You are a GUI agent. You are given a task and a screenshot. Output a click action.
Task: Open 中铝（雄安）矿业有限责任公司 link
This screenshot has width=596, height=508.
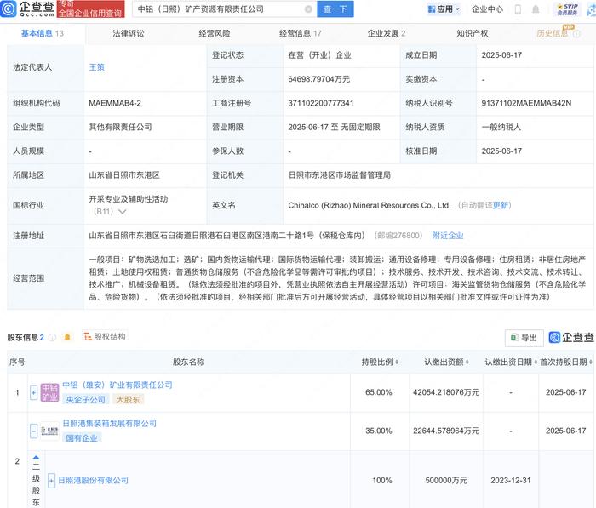pos(117,385)
